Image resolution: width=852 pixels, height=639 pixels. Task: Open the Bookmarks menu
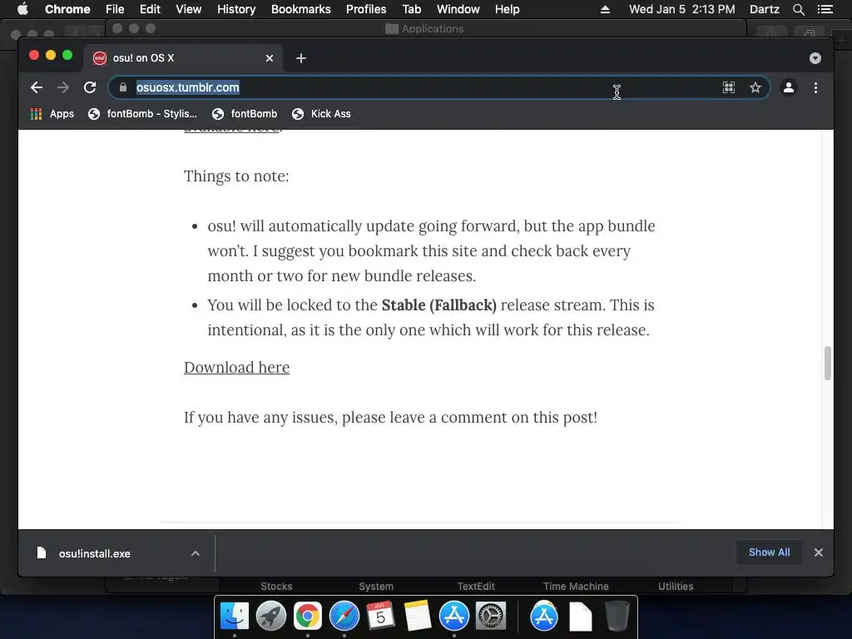pos(300,9)
